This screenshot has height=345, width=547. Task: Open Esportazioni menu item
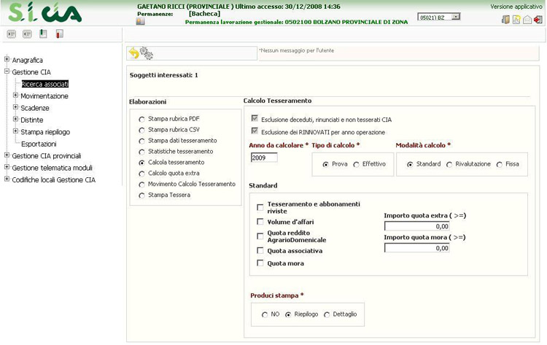[x=39, y=144]
